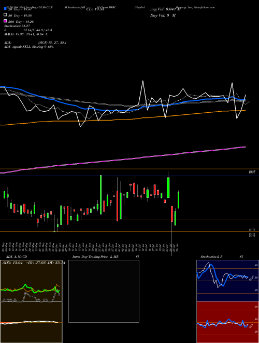
Task: Open the empty Intra Day Trading chart box
Action: click(x=104, y=291)
